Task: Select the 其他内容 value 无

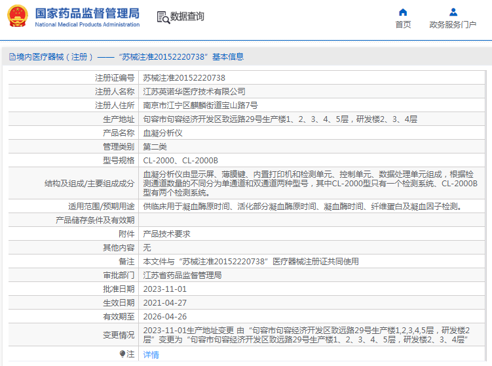Action: click(x=147, y=248)
